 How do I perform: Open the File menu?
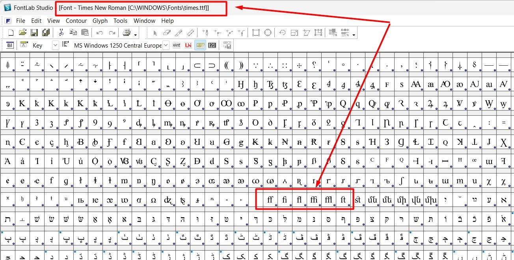coord(20,21)
